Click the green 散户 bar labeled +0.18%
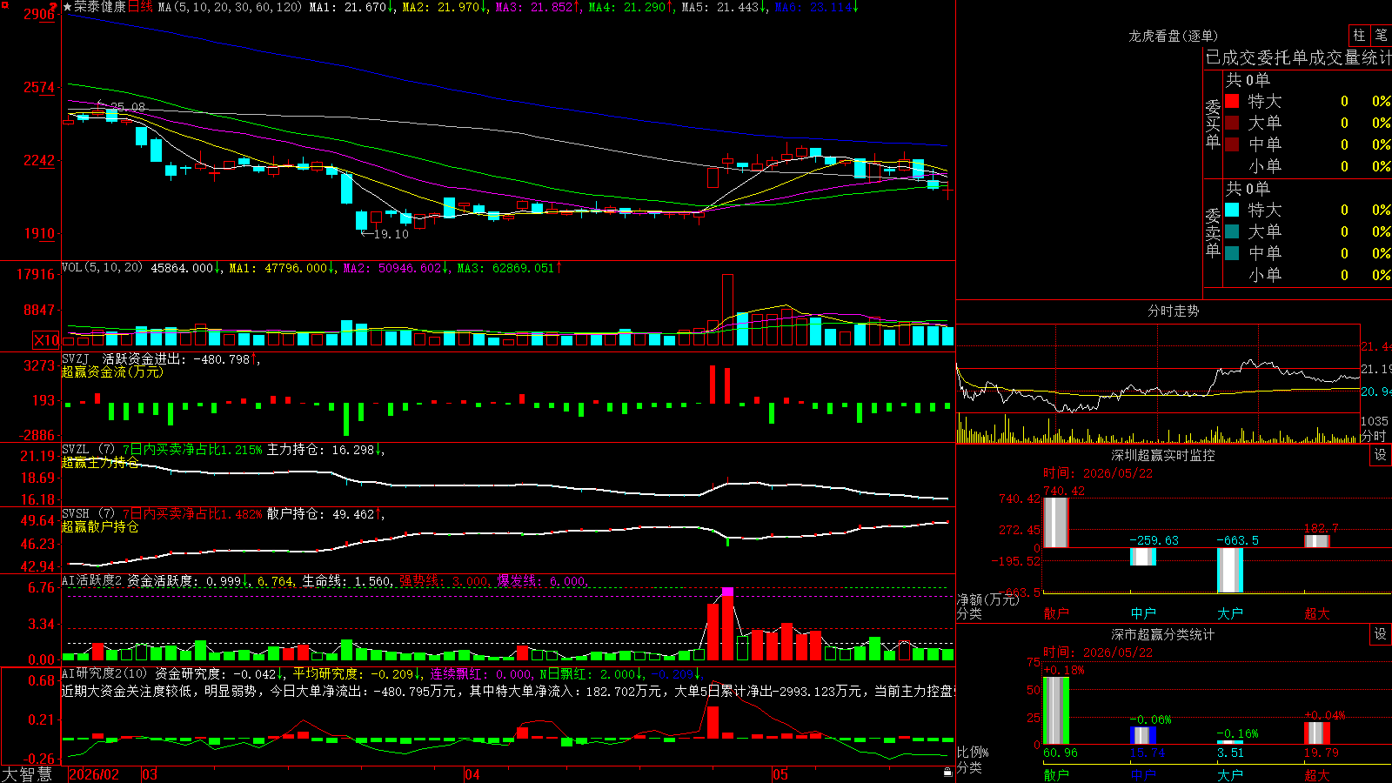The height and width of the screenshot is (783, 1392). tap(1056, 710)
